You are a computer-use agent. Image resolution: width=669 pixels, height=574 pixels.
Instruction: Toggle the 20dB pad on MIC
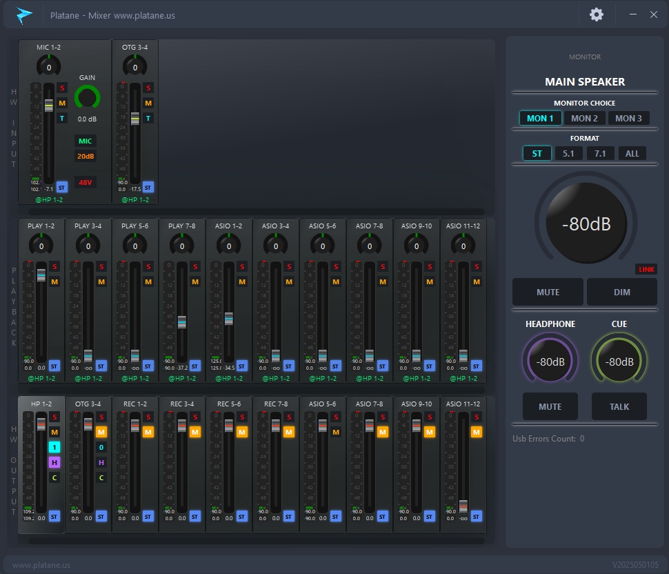(86, 156)
